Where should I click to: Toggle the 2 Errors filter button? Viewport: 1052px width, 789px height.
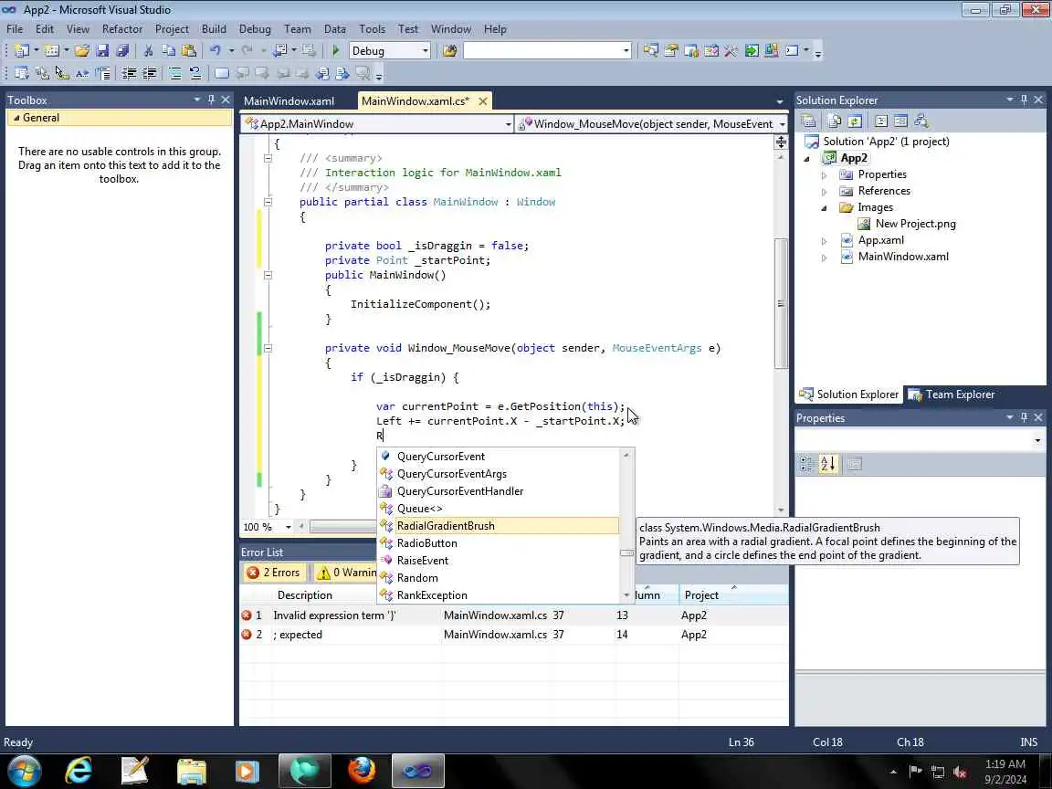coord(274,573)
